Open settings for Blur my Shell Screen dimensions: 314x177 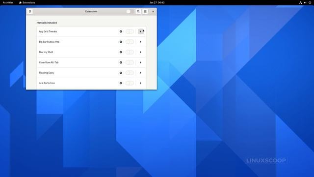[x=121, y=52]
